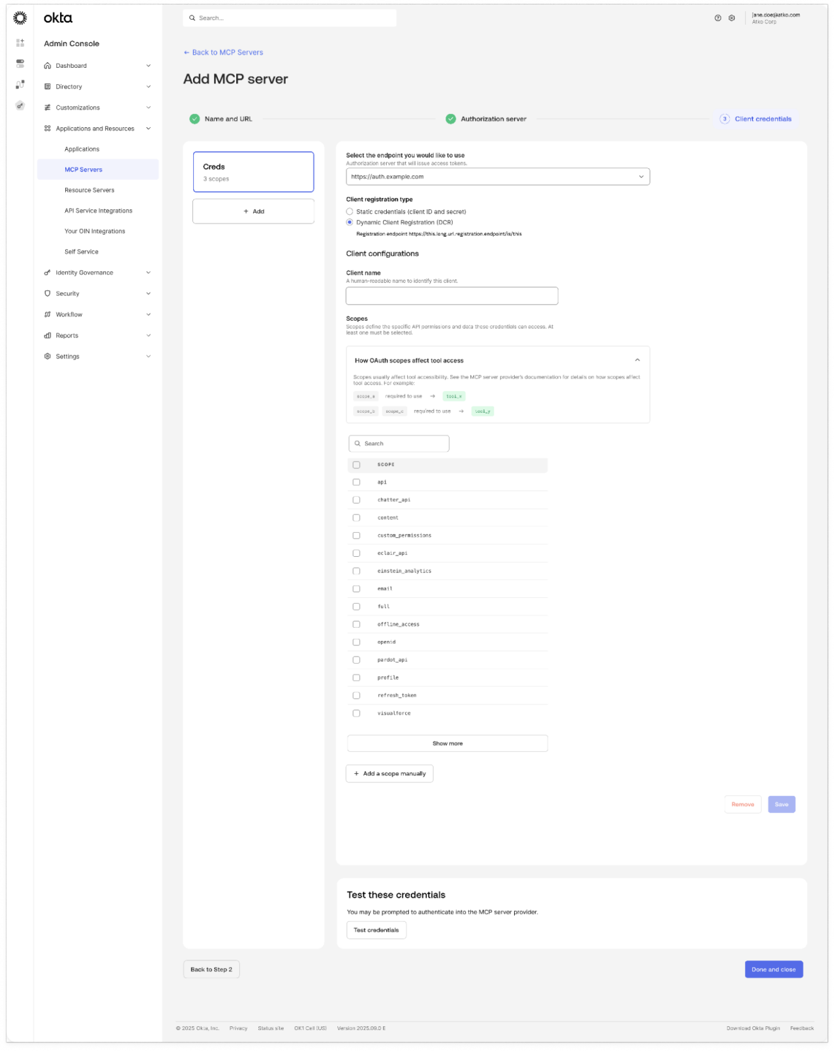Click the Back to MCP Servers link
This screenshot has height=1051, width=835.
[224, 53]
